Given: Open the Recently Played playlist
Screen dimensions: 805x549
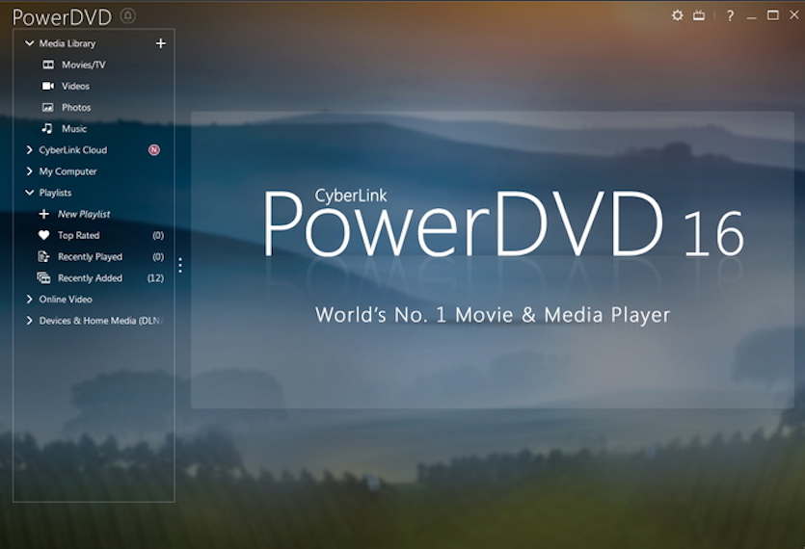Looking at the screenshot, I should [90, 256].
